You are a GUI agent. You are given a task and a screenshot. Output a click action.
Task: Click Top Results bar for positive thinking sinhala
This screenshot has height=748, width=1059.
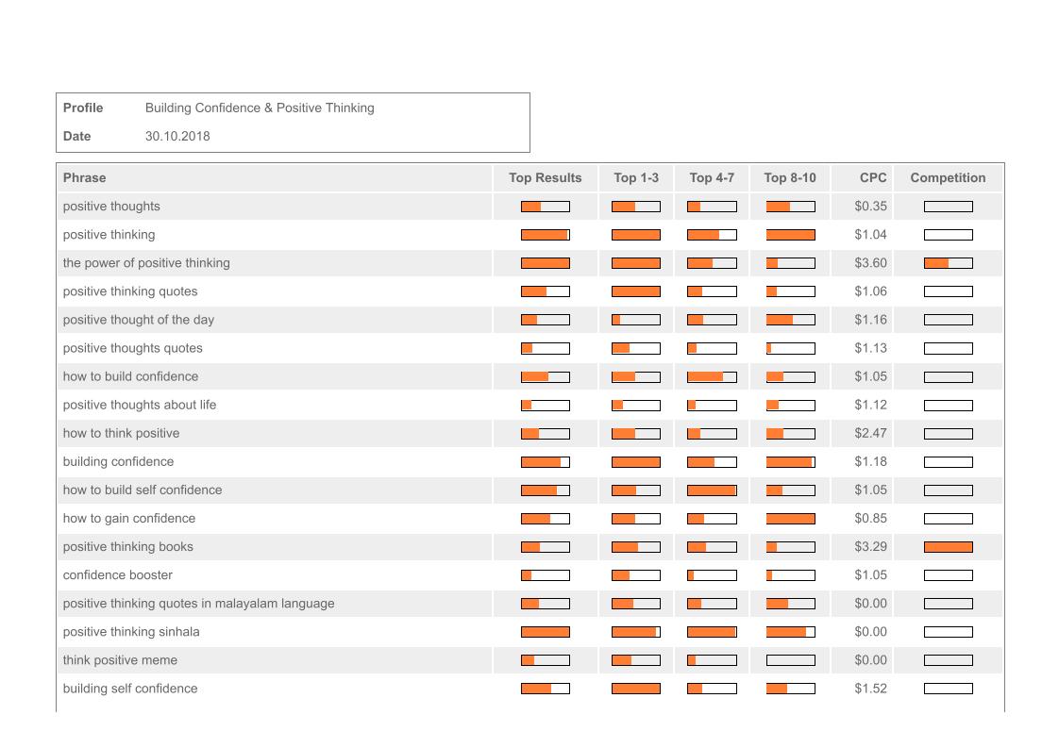[545, 632]
